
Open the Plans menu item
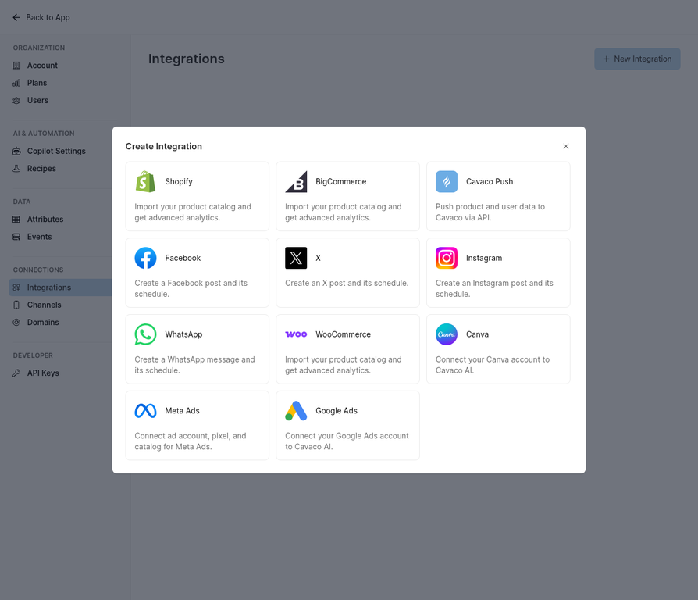click(37, 83)
